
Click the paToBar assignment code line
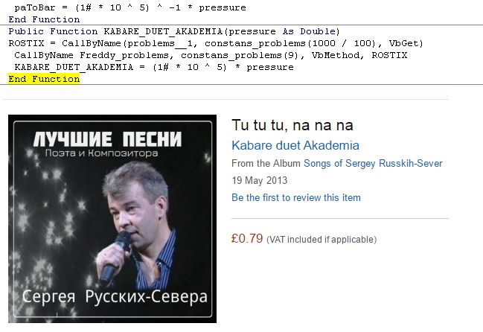pyautogui.click(x=130, y=7)
